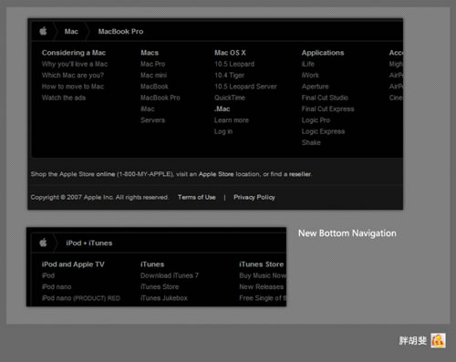Open Log in under .Mac
Viewport: 456px width, 362px height.
tap(223, 131)
